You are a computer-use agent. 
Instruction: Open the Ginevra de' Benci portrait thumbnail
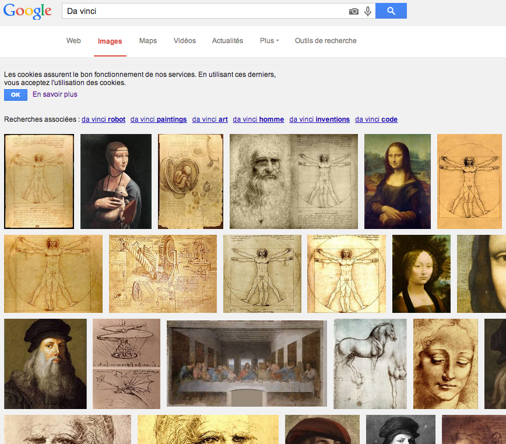click(421, 274)
